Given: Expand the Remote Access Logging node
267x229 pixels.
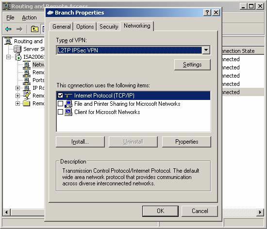Looking at the screenshot, I should click(17, 103).
